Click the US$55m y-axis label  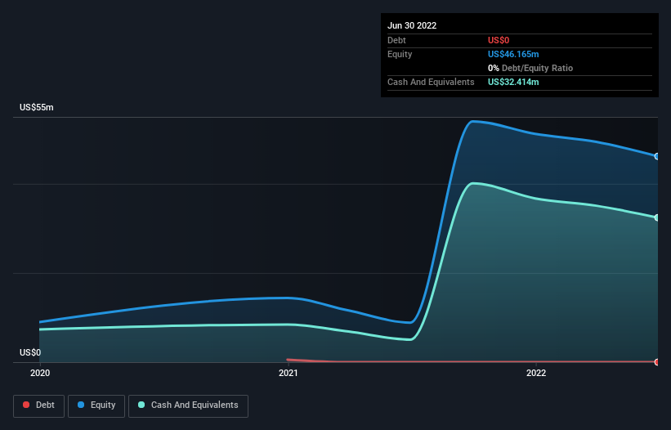pos(37,107)
